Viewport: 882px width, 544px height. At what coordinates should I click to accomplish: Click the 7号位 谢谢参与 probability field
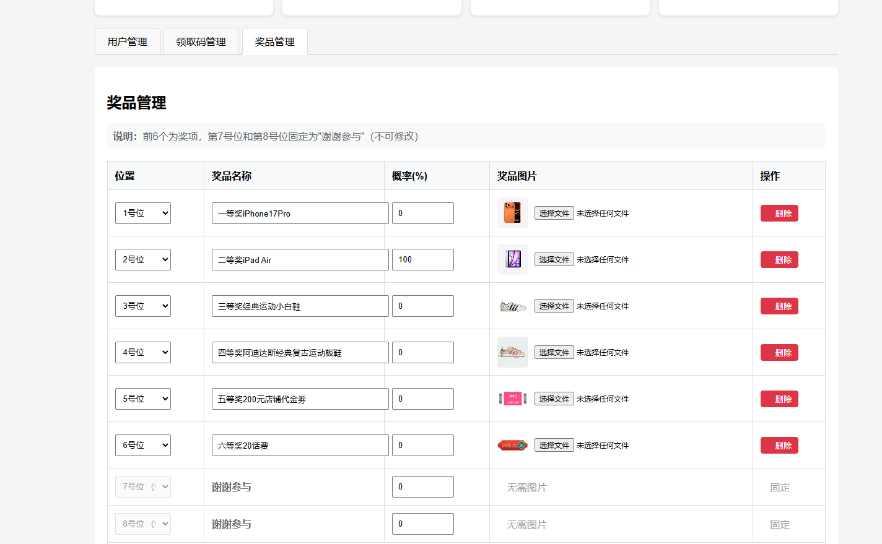(422, 486)
